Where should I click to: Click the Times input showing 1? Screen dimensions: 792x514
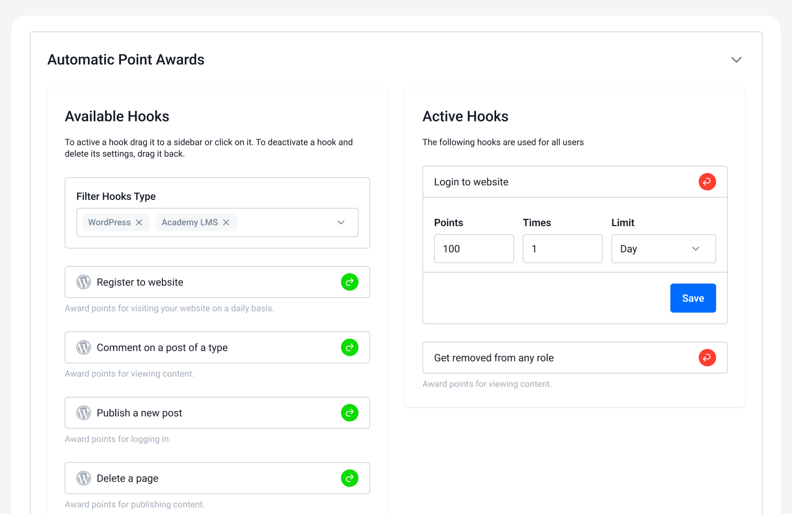(x=562, y=249)
